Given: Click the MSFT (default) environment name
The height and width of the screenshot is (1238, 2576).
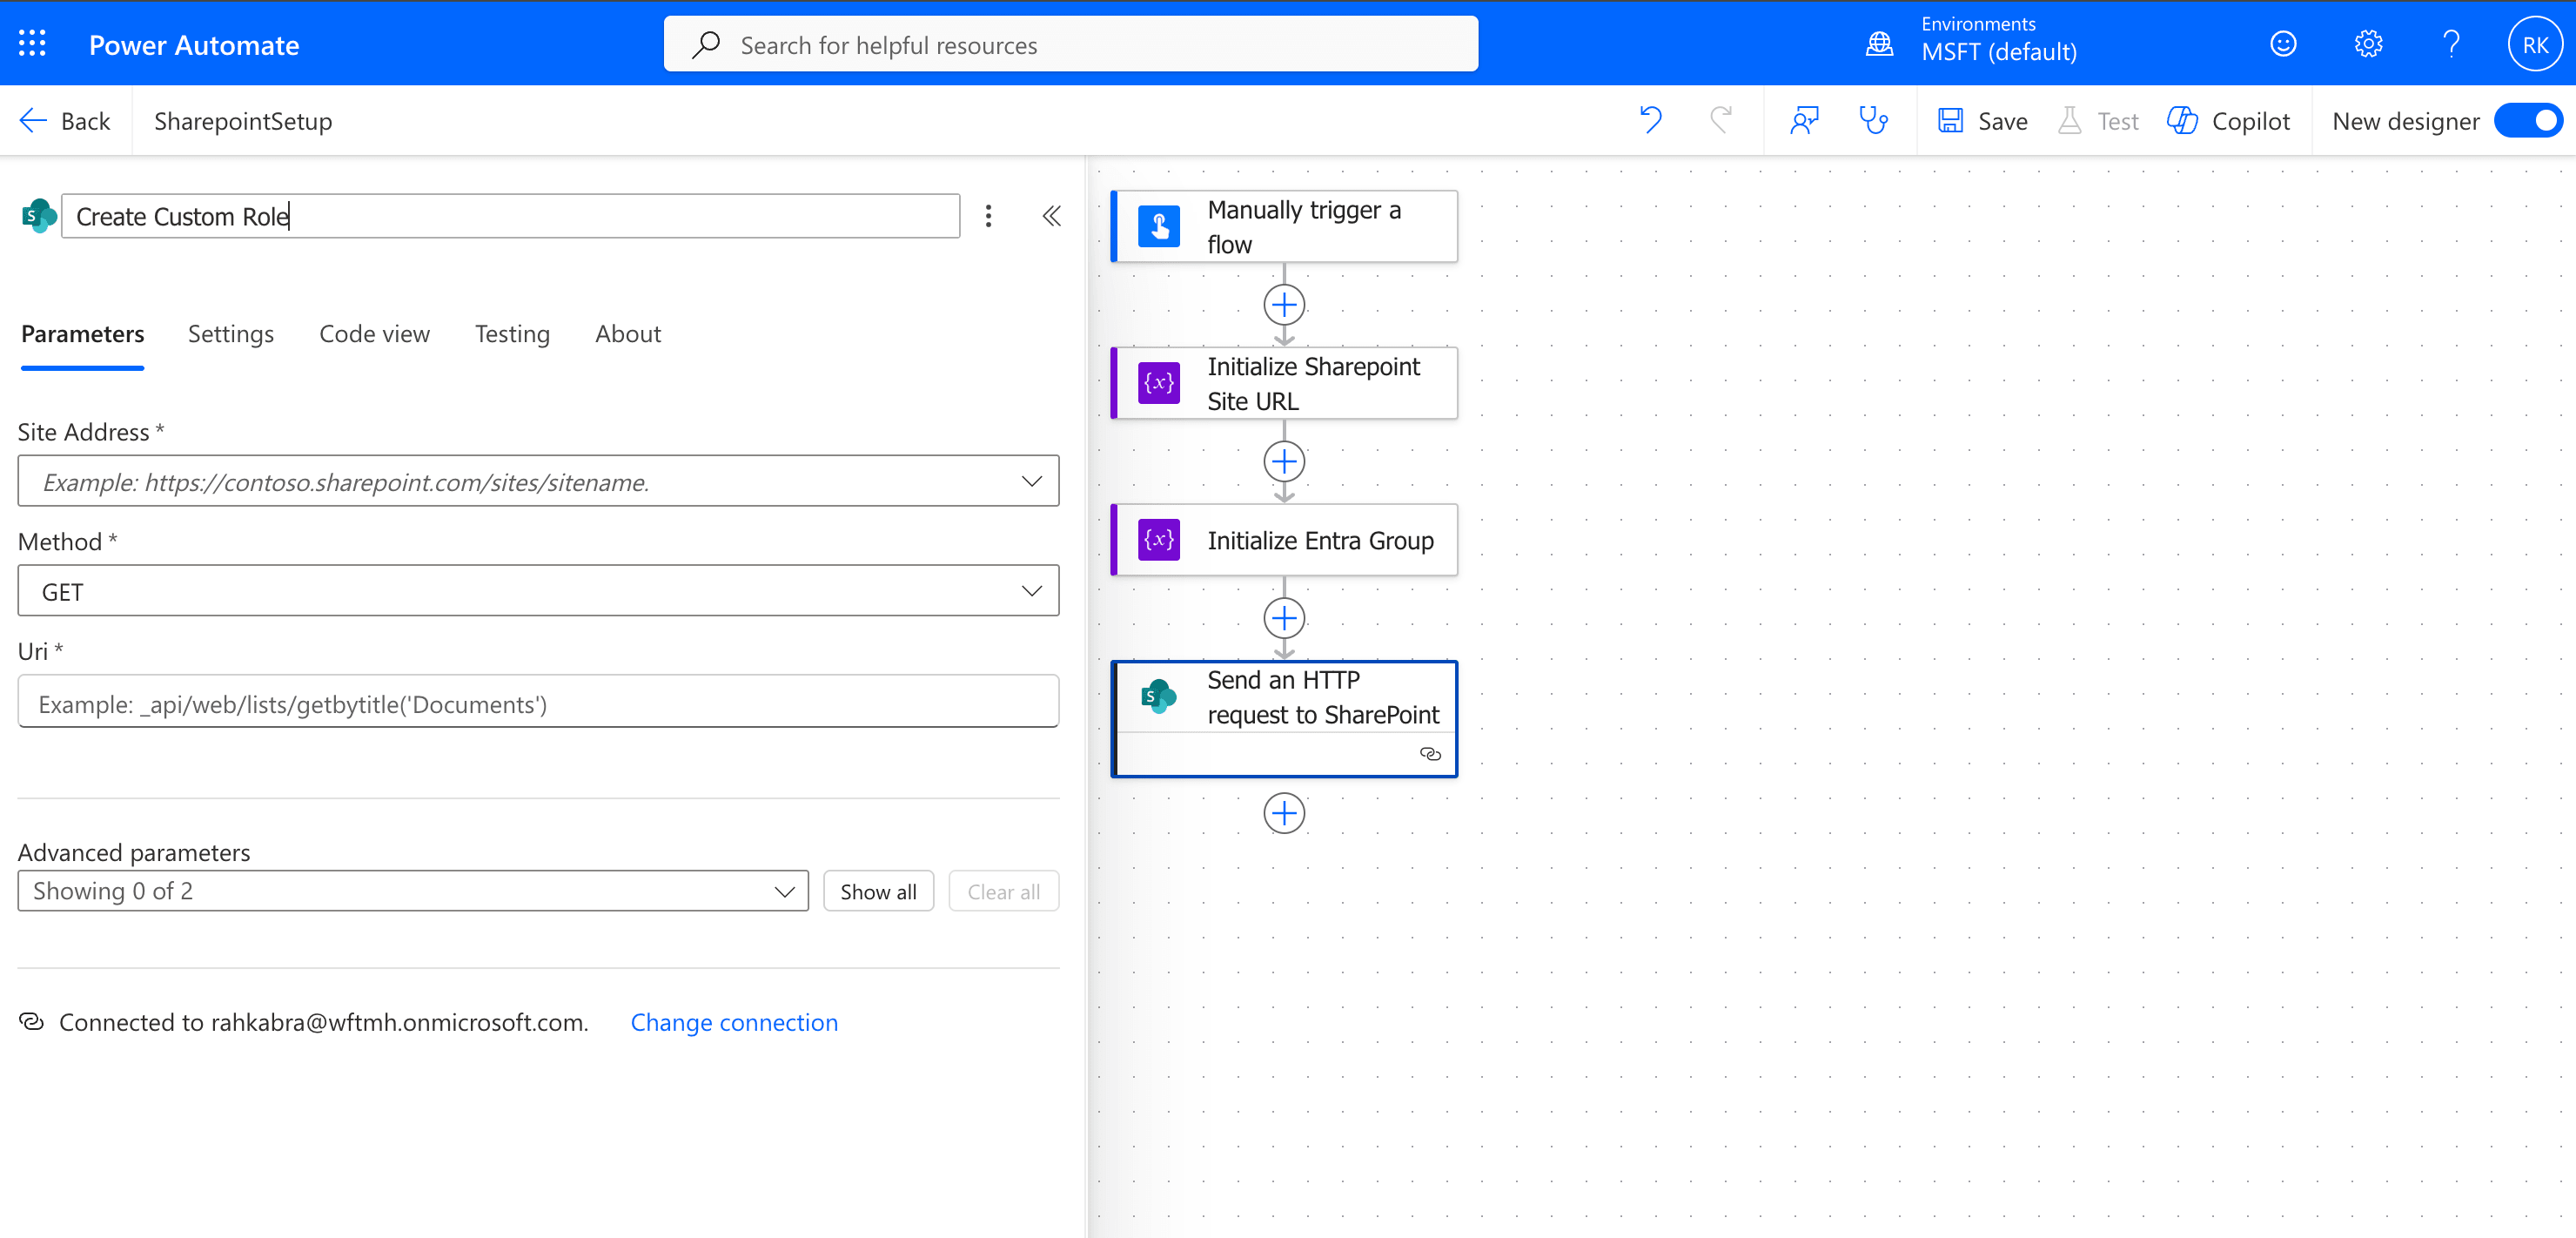Looking at the screenshot, I should click(1999, 52).
